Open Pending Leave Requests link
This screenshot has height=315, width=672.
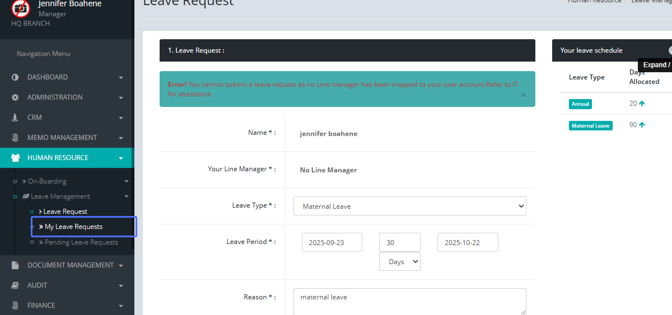tap(81, 242)
